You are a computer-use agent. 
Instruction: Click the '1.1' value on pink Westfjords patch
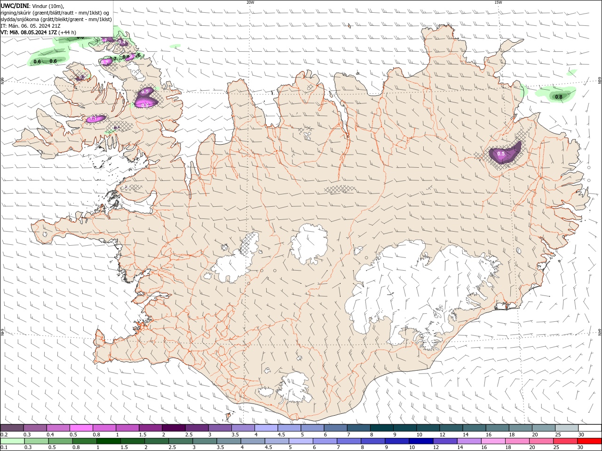tap(93, 119)
